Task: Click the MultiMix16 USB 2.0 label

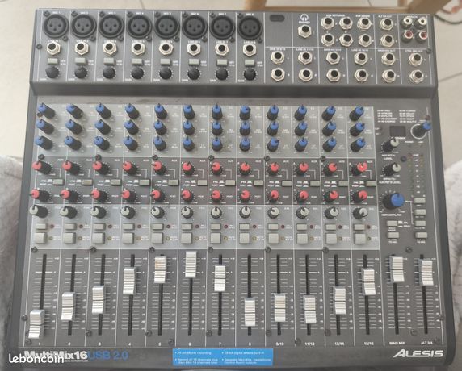Action: coord(76,356)
